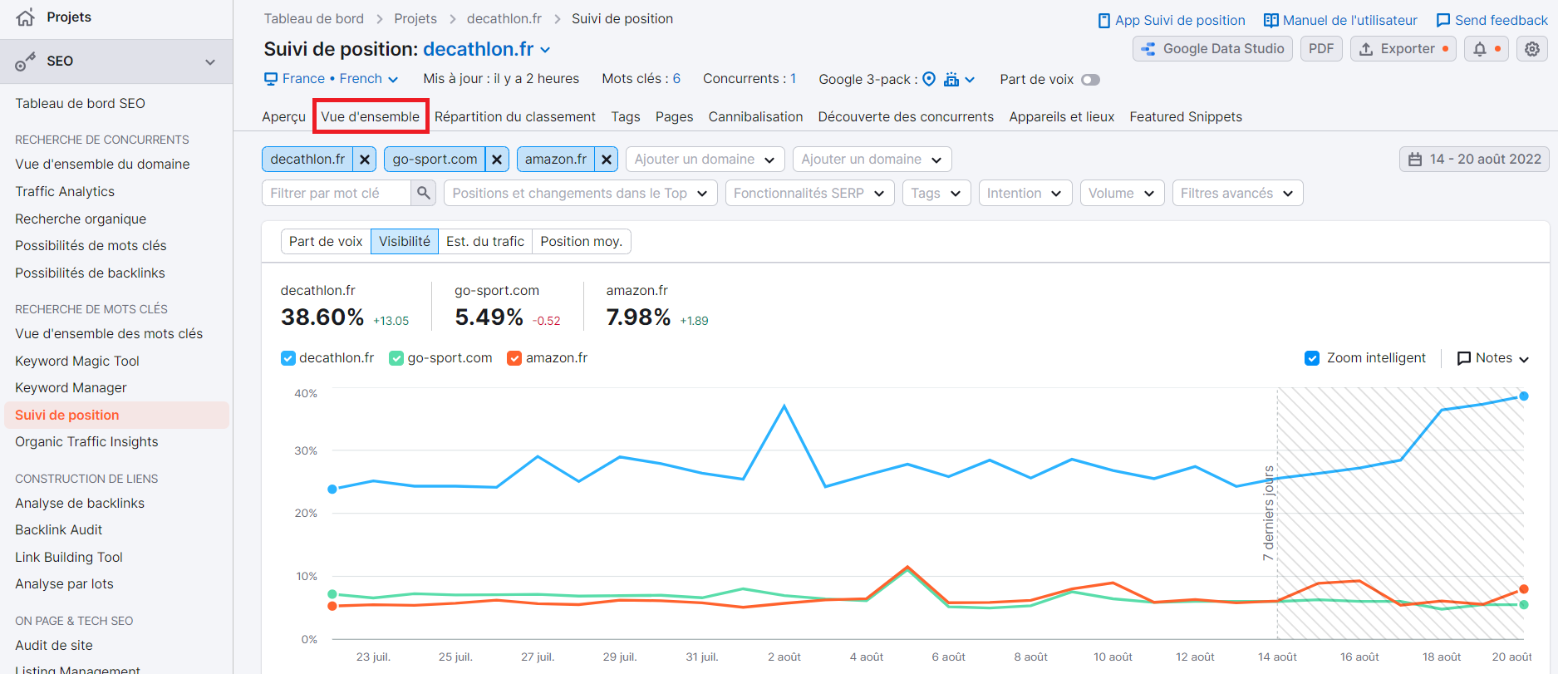Switch to the Aperçu tab
Viewport: 1558px width, 674px height.
point(284,117)
